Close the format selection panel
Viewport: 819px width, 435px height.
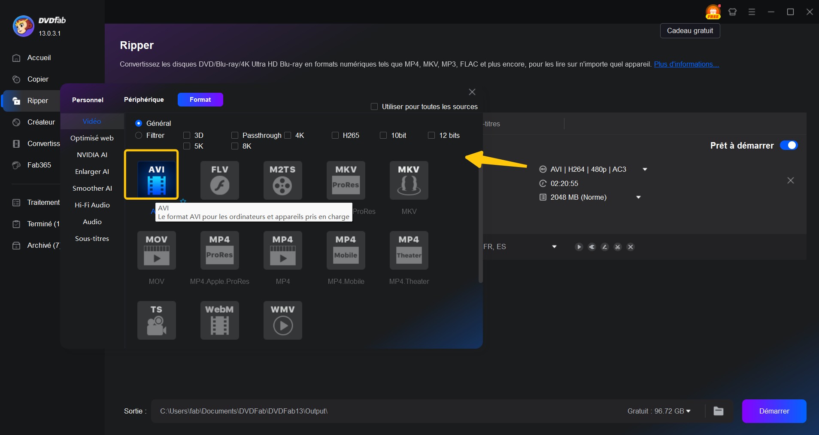coord(472,92)
